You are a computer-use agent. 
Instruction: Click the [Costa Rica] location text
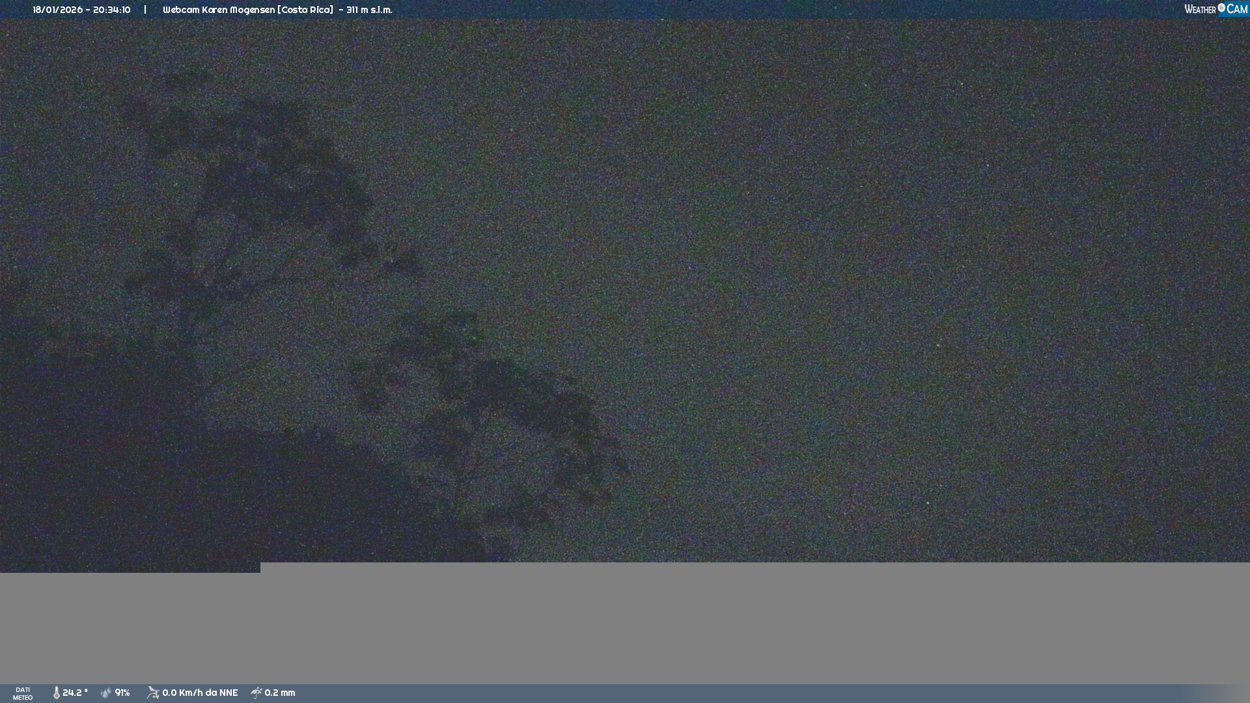pyautogui.click(x=305, y=10)
